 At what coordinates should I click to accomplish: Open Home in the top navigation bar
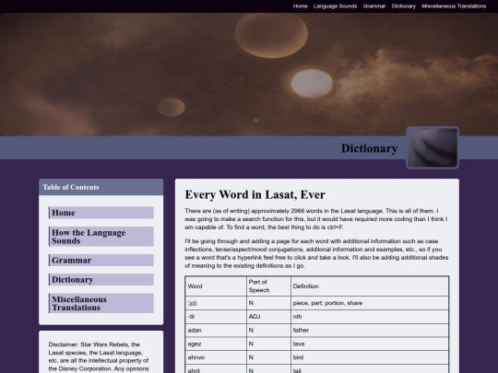pos(300,6)
